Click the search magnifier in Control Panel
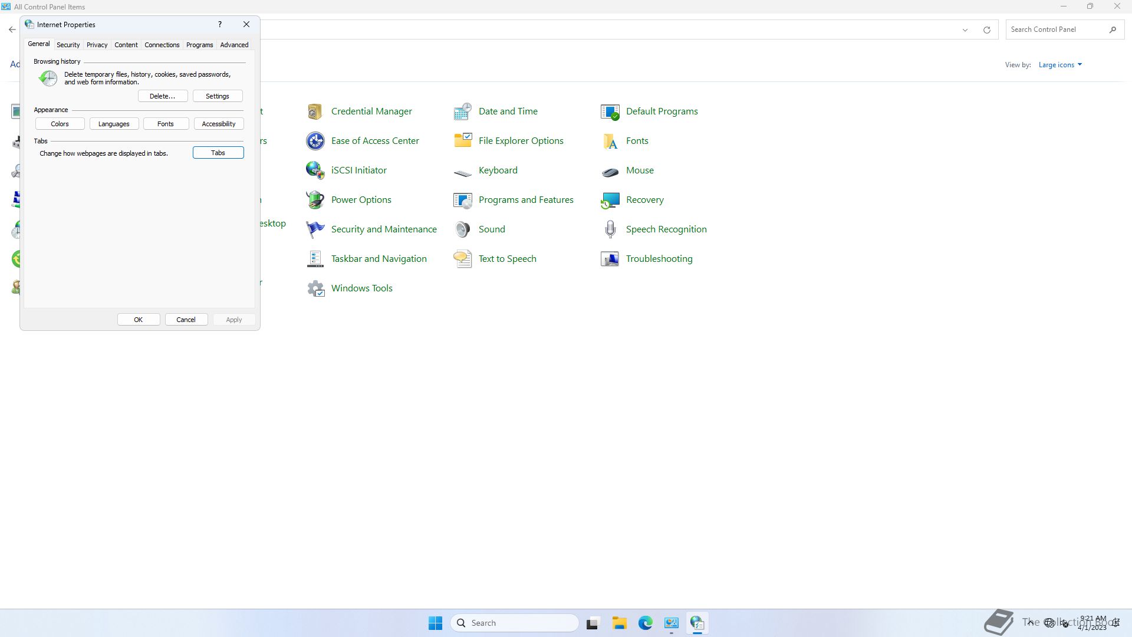Screen dimensions: 1132x637 pos(1113,29)
